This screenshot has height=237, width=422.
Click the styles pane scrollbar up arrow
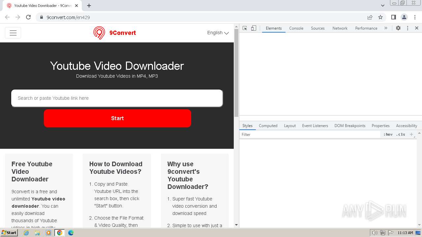point(419,133)
